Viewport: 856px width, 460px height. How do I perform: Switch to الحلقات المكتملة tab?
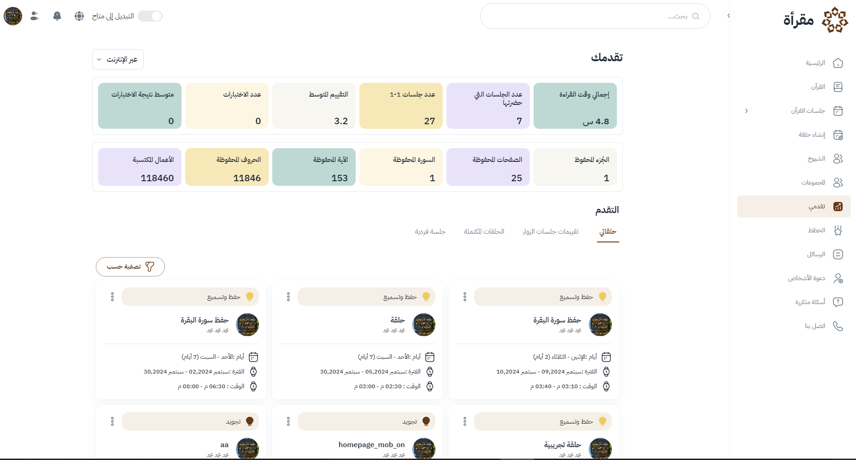click(484, 231)
